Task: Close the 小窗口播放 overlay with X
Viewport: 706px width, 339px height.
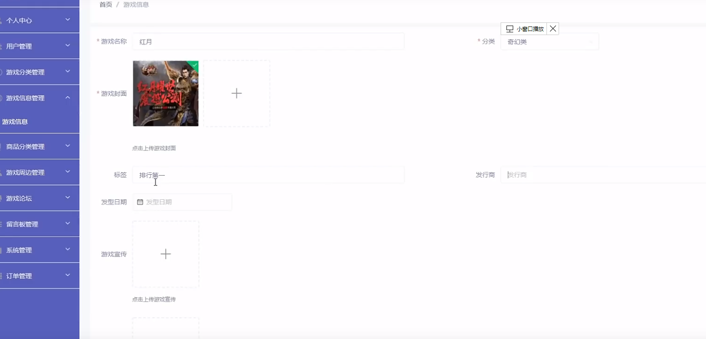Action: [553, 29]
